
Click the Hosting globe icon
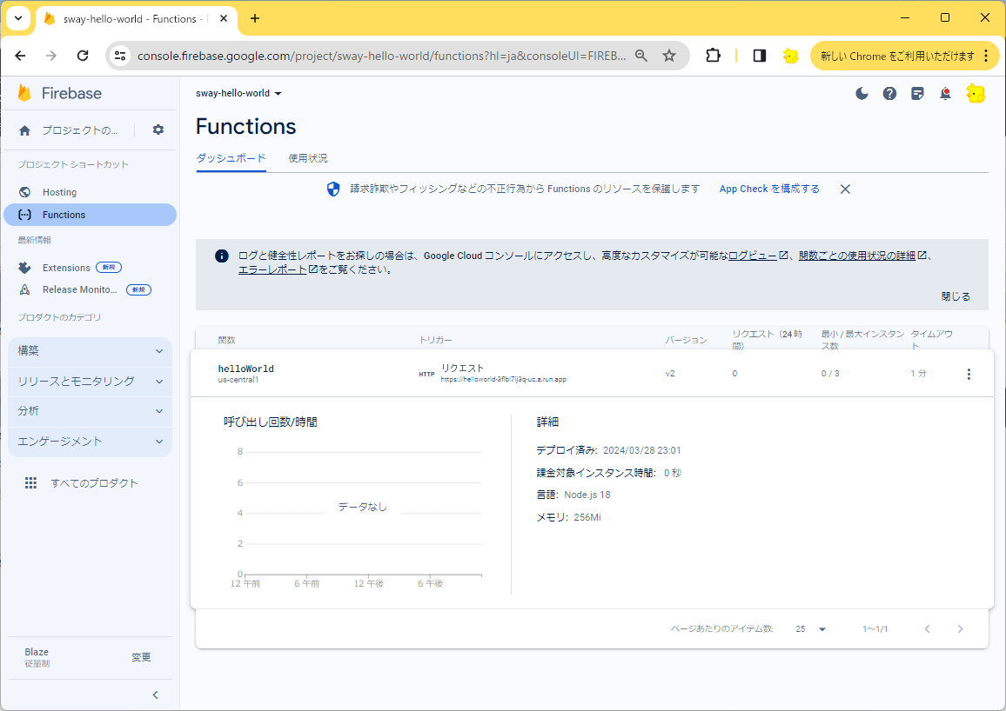tap(25, 192)
